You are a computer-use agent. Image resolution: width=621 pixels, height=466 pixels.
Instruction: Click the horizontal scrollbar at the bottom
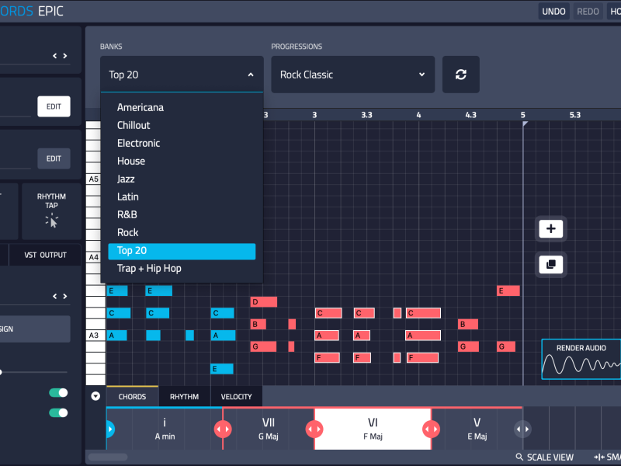coord(108,457)
